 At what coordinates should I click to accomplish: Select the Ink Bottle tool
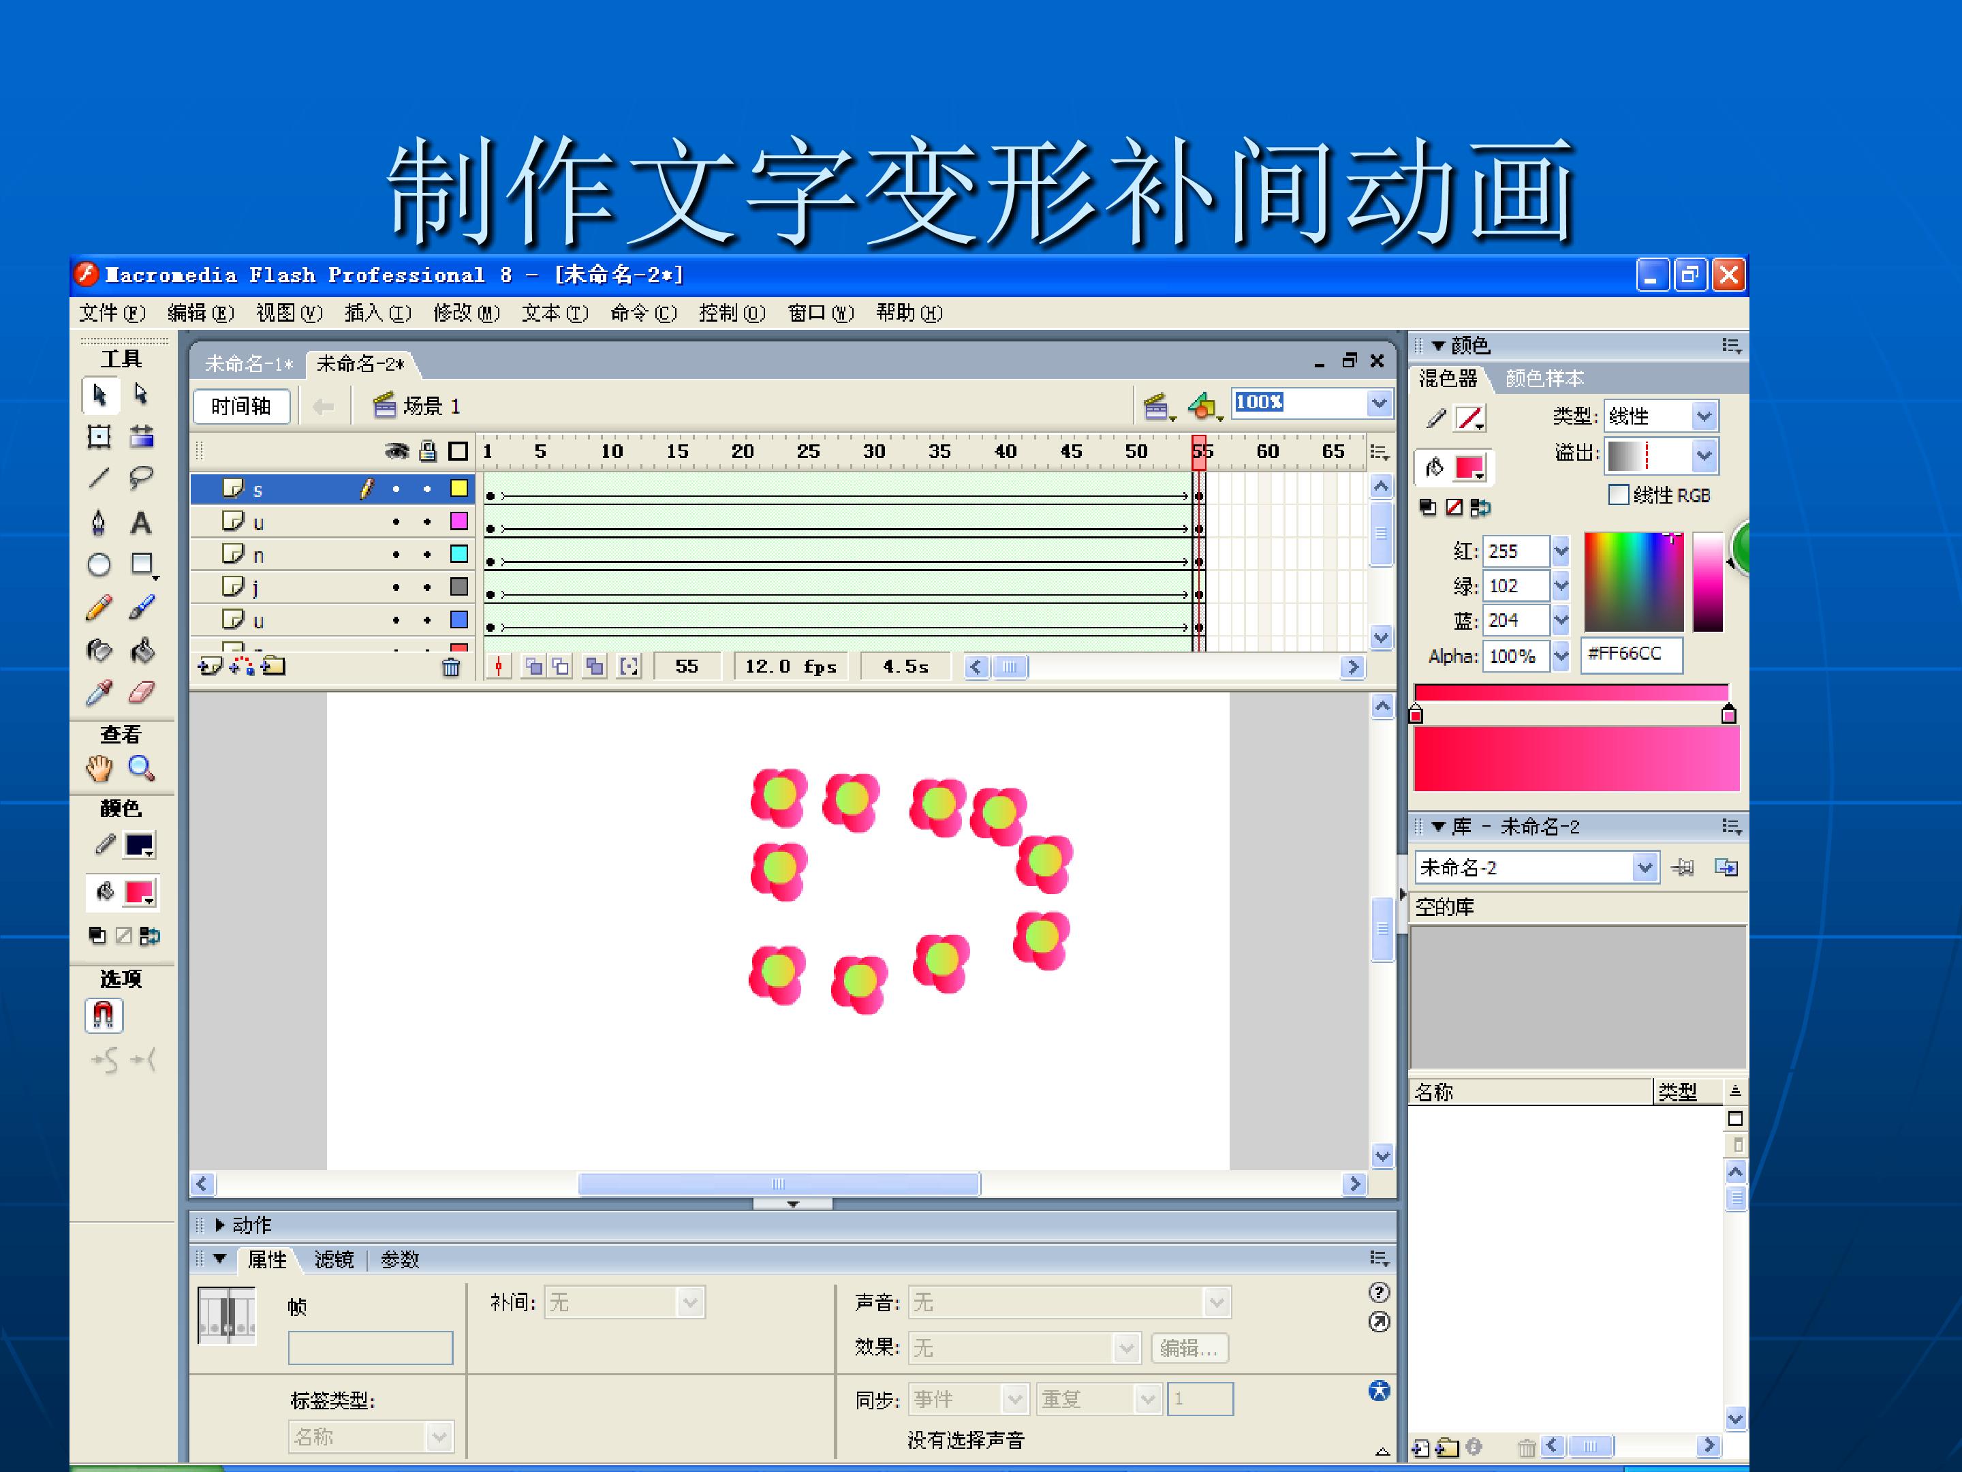coord(99,651)
